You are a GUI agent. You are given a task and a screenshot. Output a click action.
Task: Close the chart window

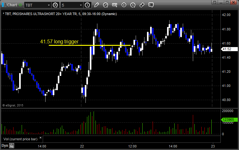[233, 2]
